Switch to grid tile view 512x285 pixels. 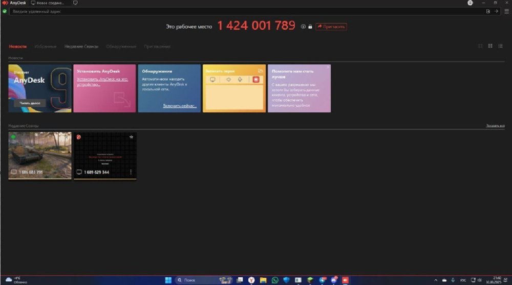490,46
